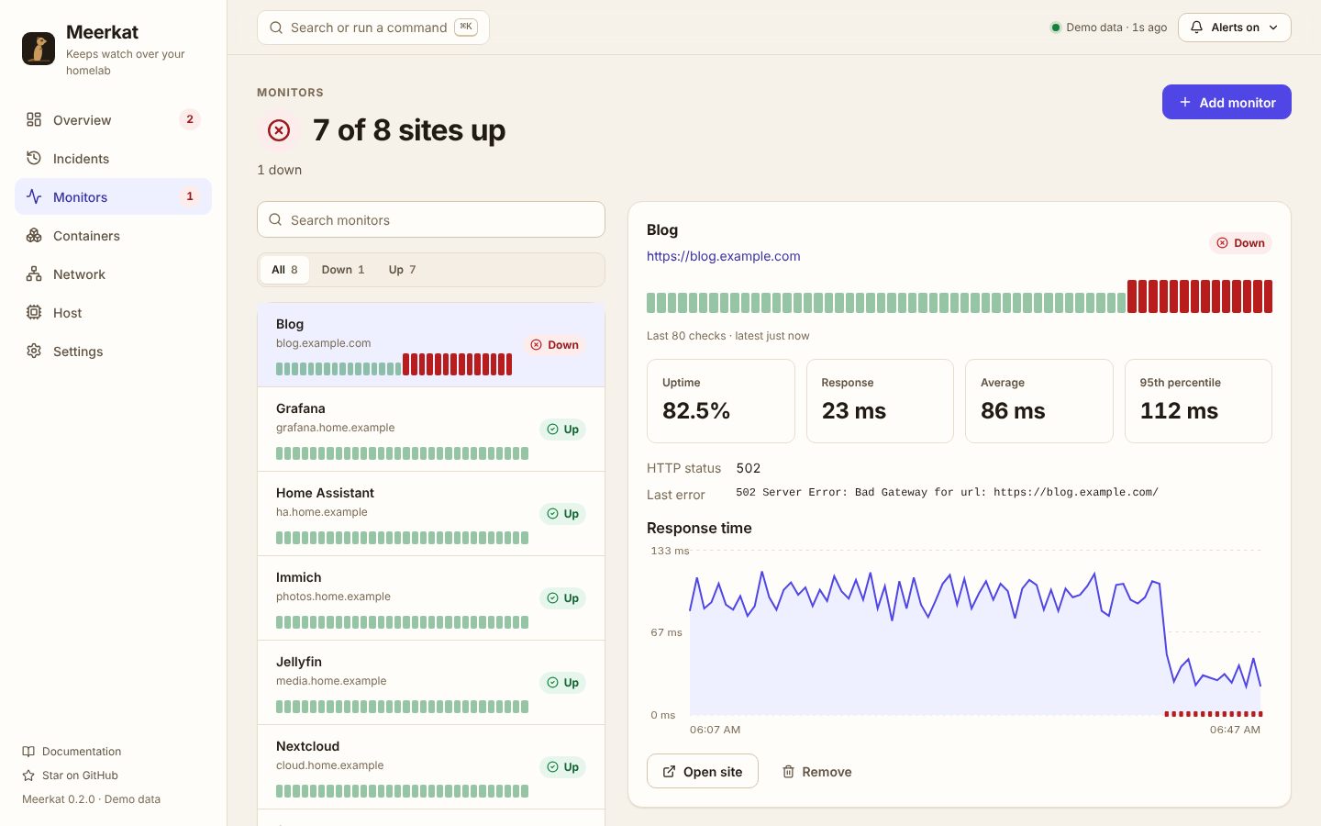The height and width of the screenshot is (826, 1321).
Task: Click the Uptime 82.5% card
Action: [721, 401]
